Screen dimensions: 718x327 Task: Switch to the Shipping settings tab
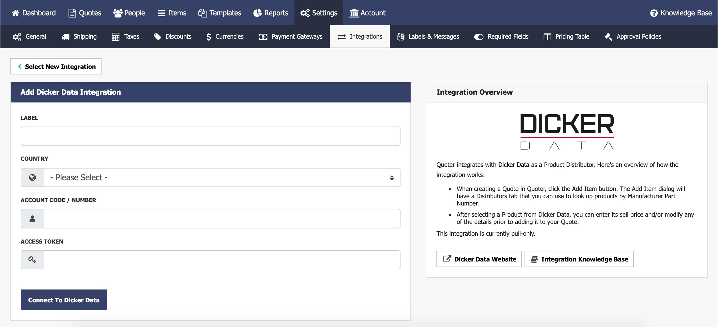(x=79, y=37)
